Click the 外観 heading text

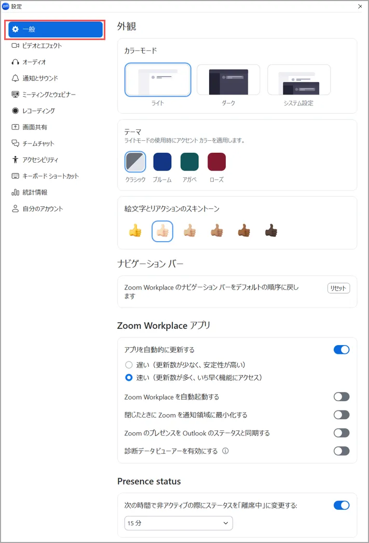[x=127, y=27]
